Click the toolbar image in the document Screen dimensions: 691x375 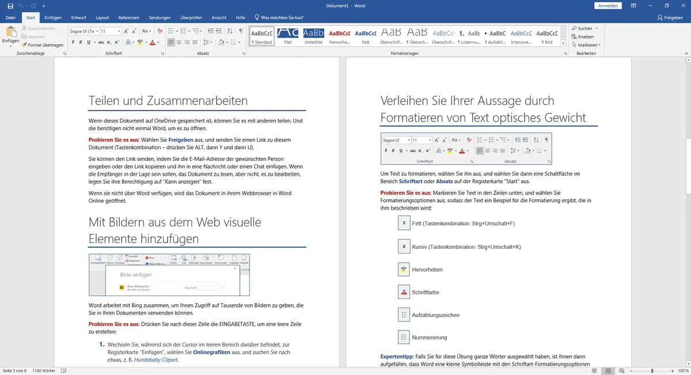(x=466, y=149)
